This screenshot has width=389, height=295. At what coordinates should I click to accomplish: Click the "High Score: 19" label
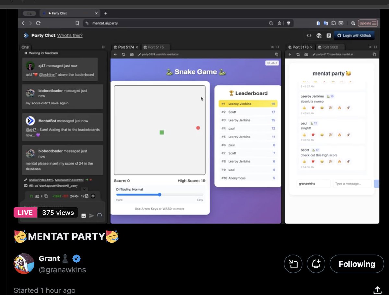[x=191, y=181]
